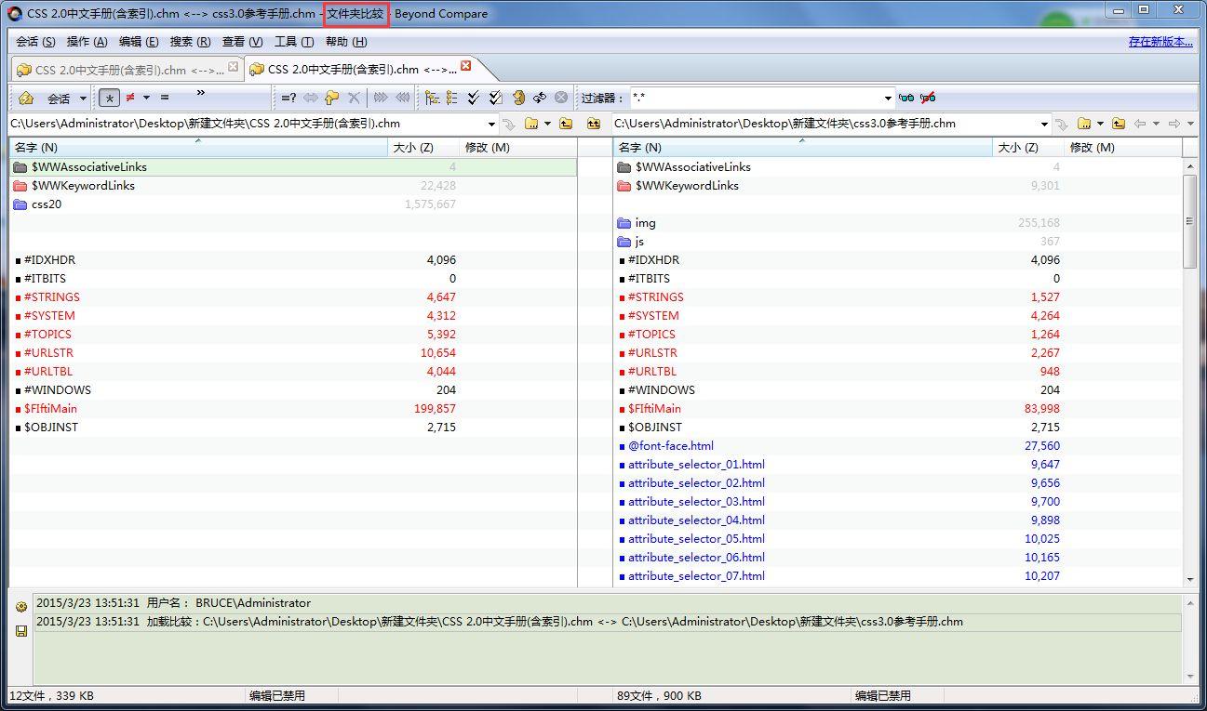1207x711 pixels.
Task: Click the delete files red X icon
Action: coord(355,98)
